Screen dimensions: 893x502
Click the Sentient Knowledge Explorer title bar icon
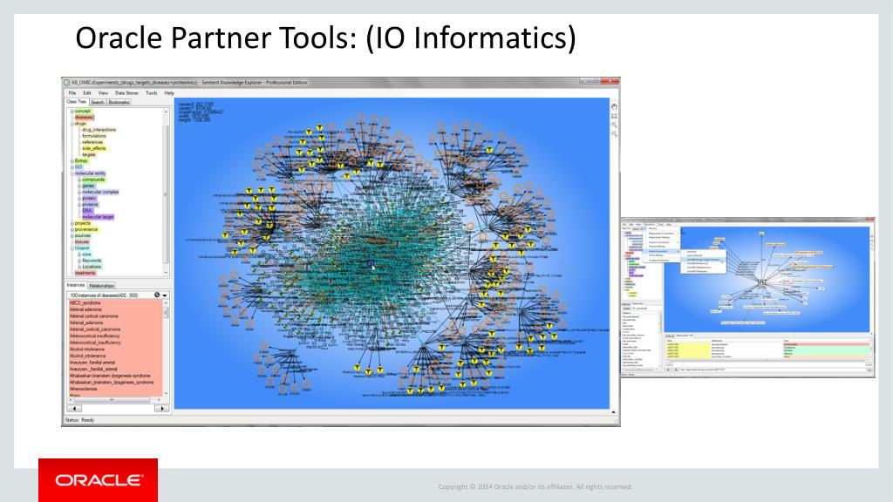pos(66,83)
